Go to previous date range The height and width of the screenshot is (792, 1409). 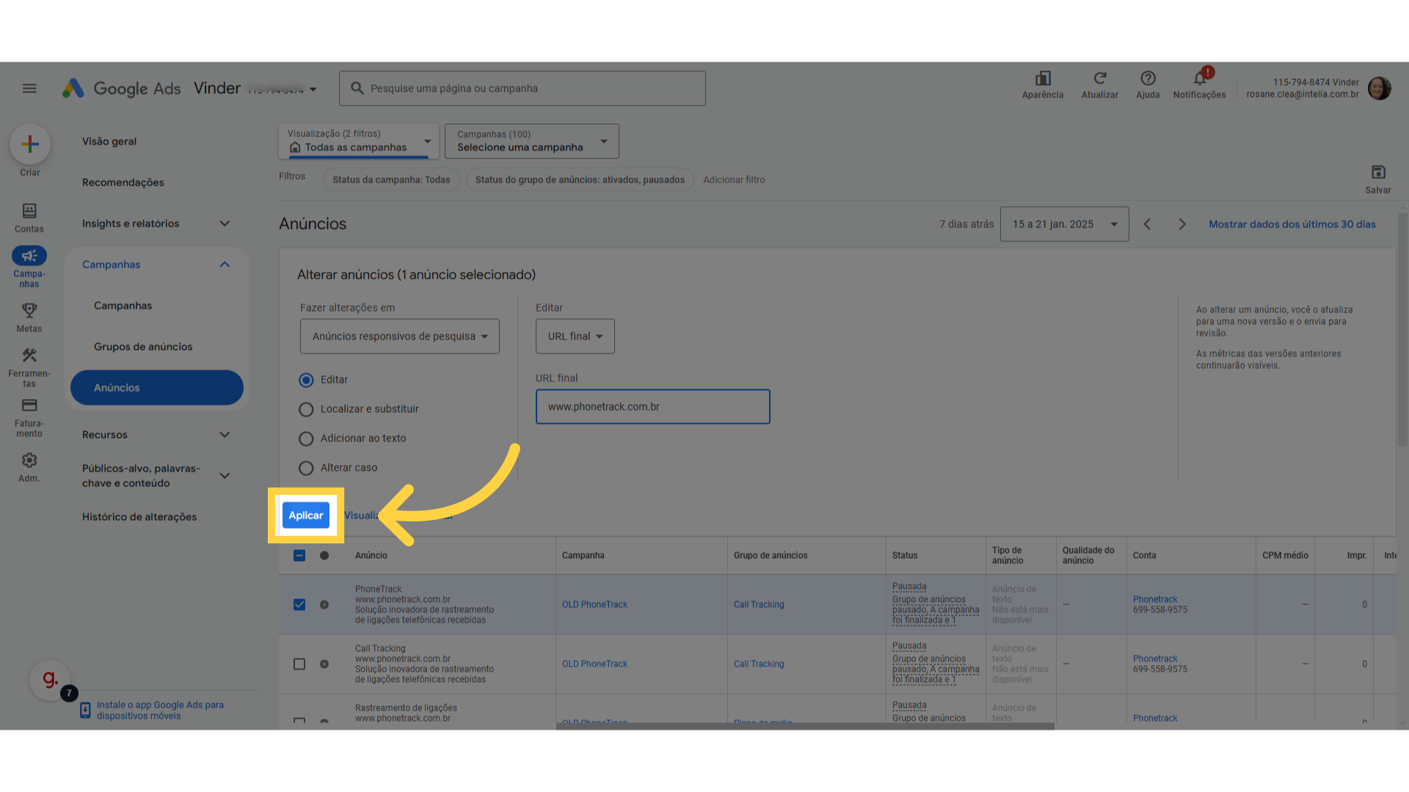click(x=1147, y=224)
